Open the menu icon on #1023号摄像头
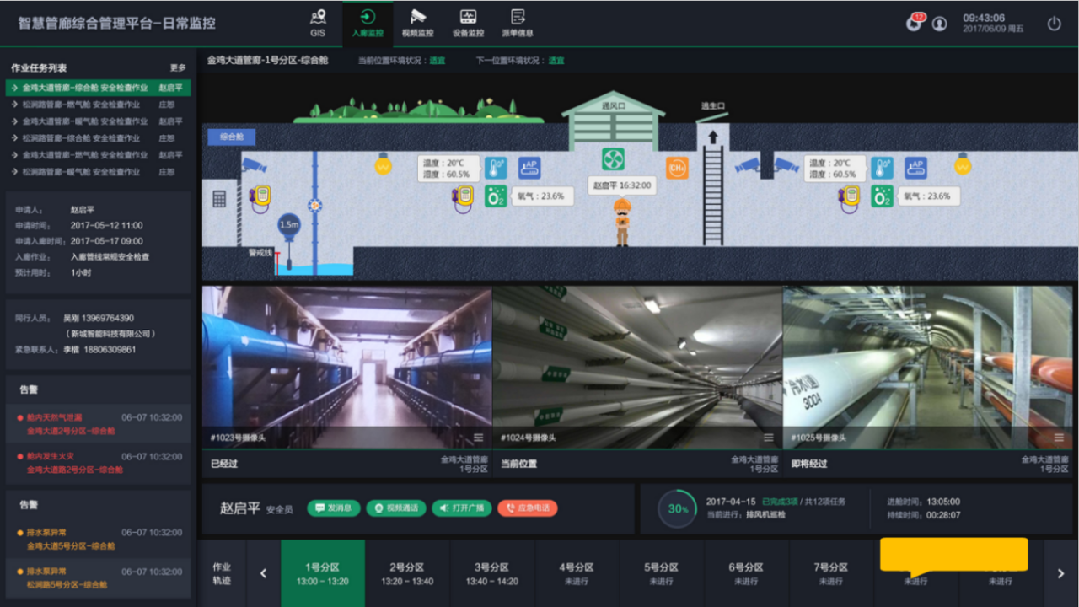1079x607 pixels. (479, 438)
